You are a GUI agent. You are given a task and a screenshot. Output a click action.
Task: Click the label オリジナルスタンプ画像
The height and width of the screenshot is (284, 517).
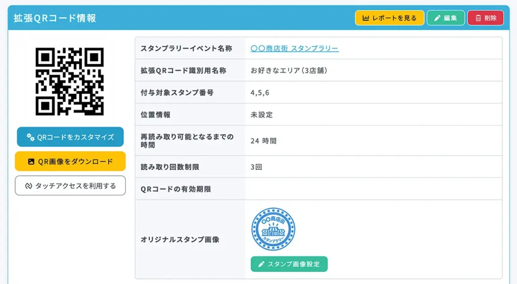coord(180,239)
